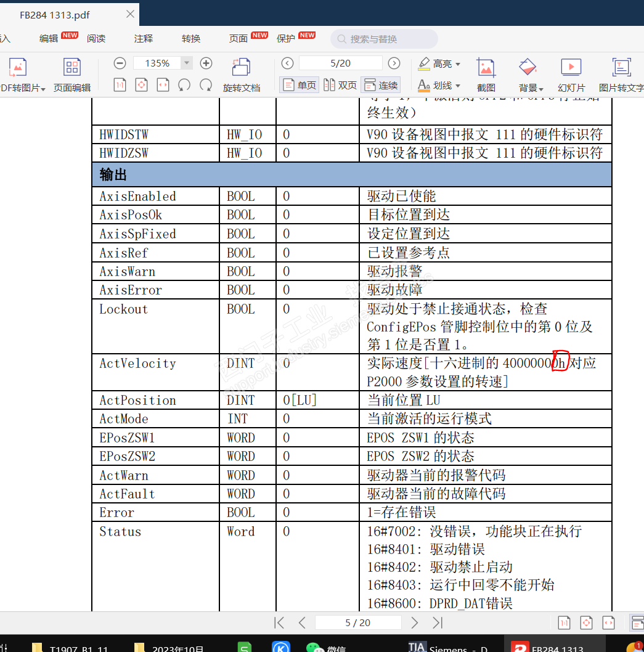The image size is (644, 652).
Task: Open the Annotate (注释) menu tab
Action: click(144, 39)
